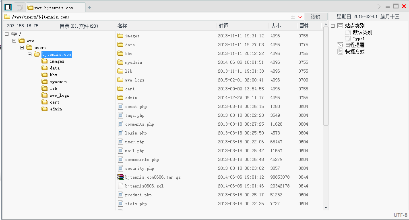This screenshot has width=409, height=220.
Task: Click the file list vertical scrollbar thumb
Action: pos(326,76)
